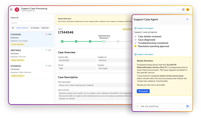The width and height of the screenshot is (201, 118).
Task: Send message with the arrow icon
Action: tap(188, 106)
